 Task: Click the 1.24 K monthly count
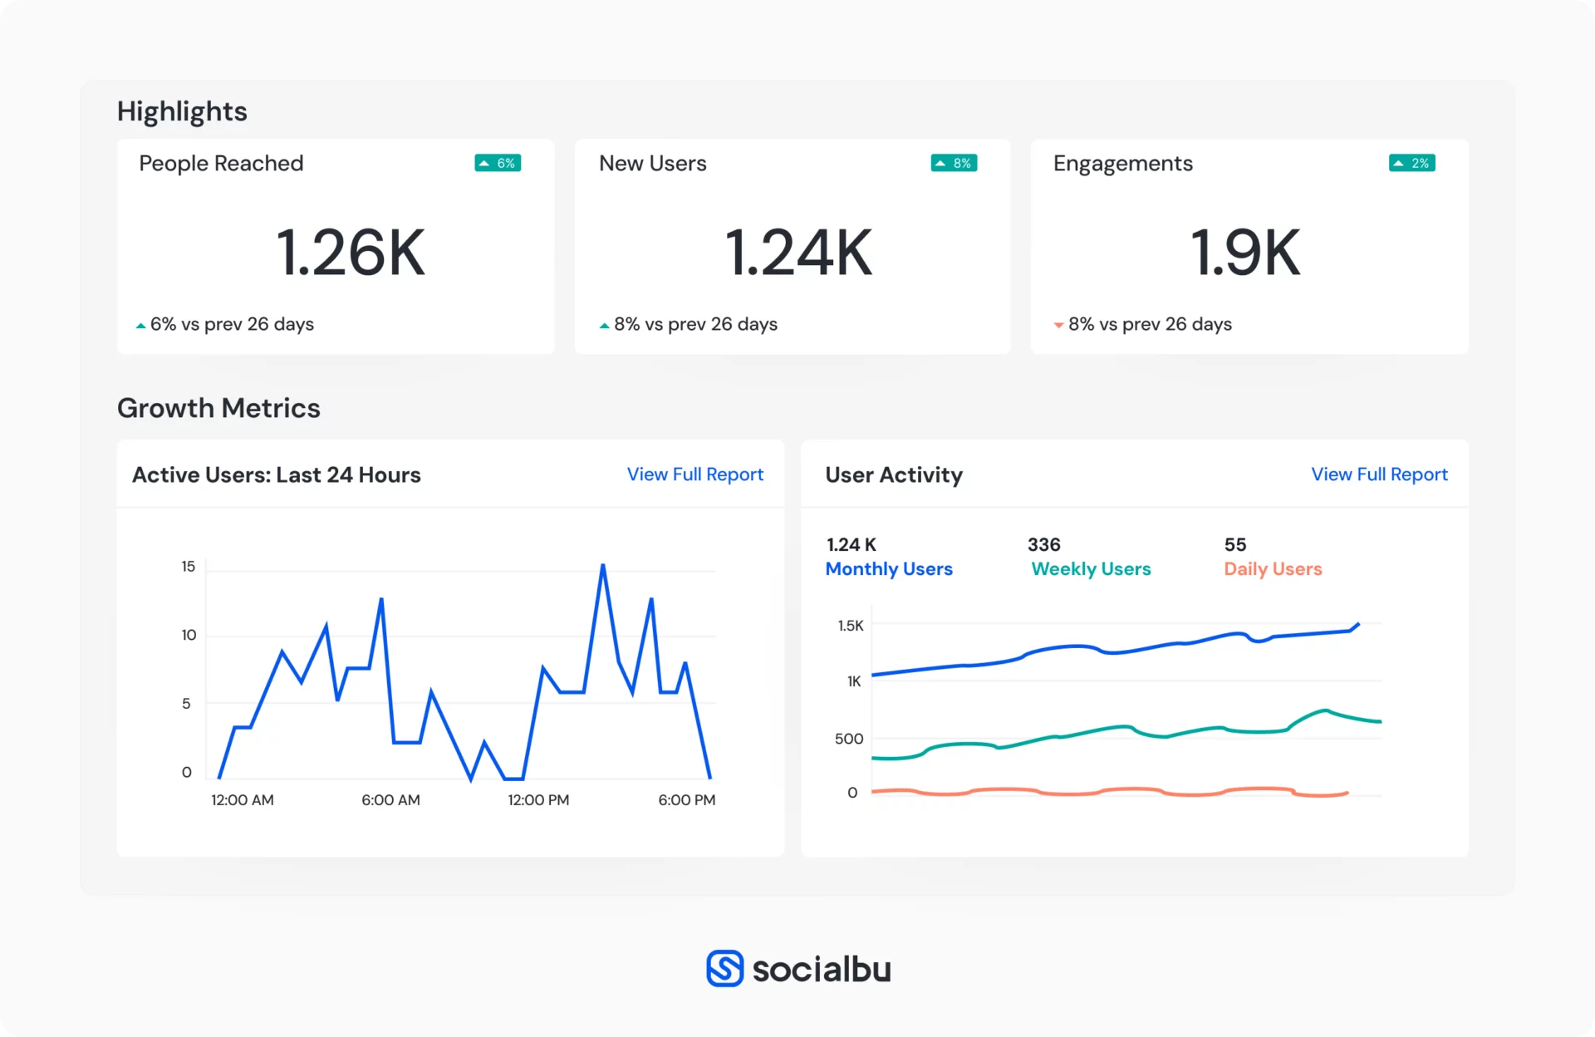tap(851, 544)
